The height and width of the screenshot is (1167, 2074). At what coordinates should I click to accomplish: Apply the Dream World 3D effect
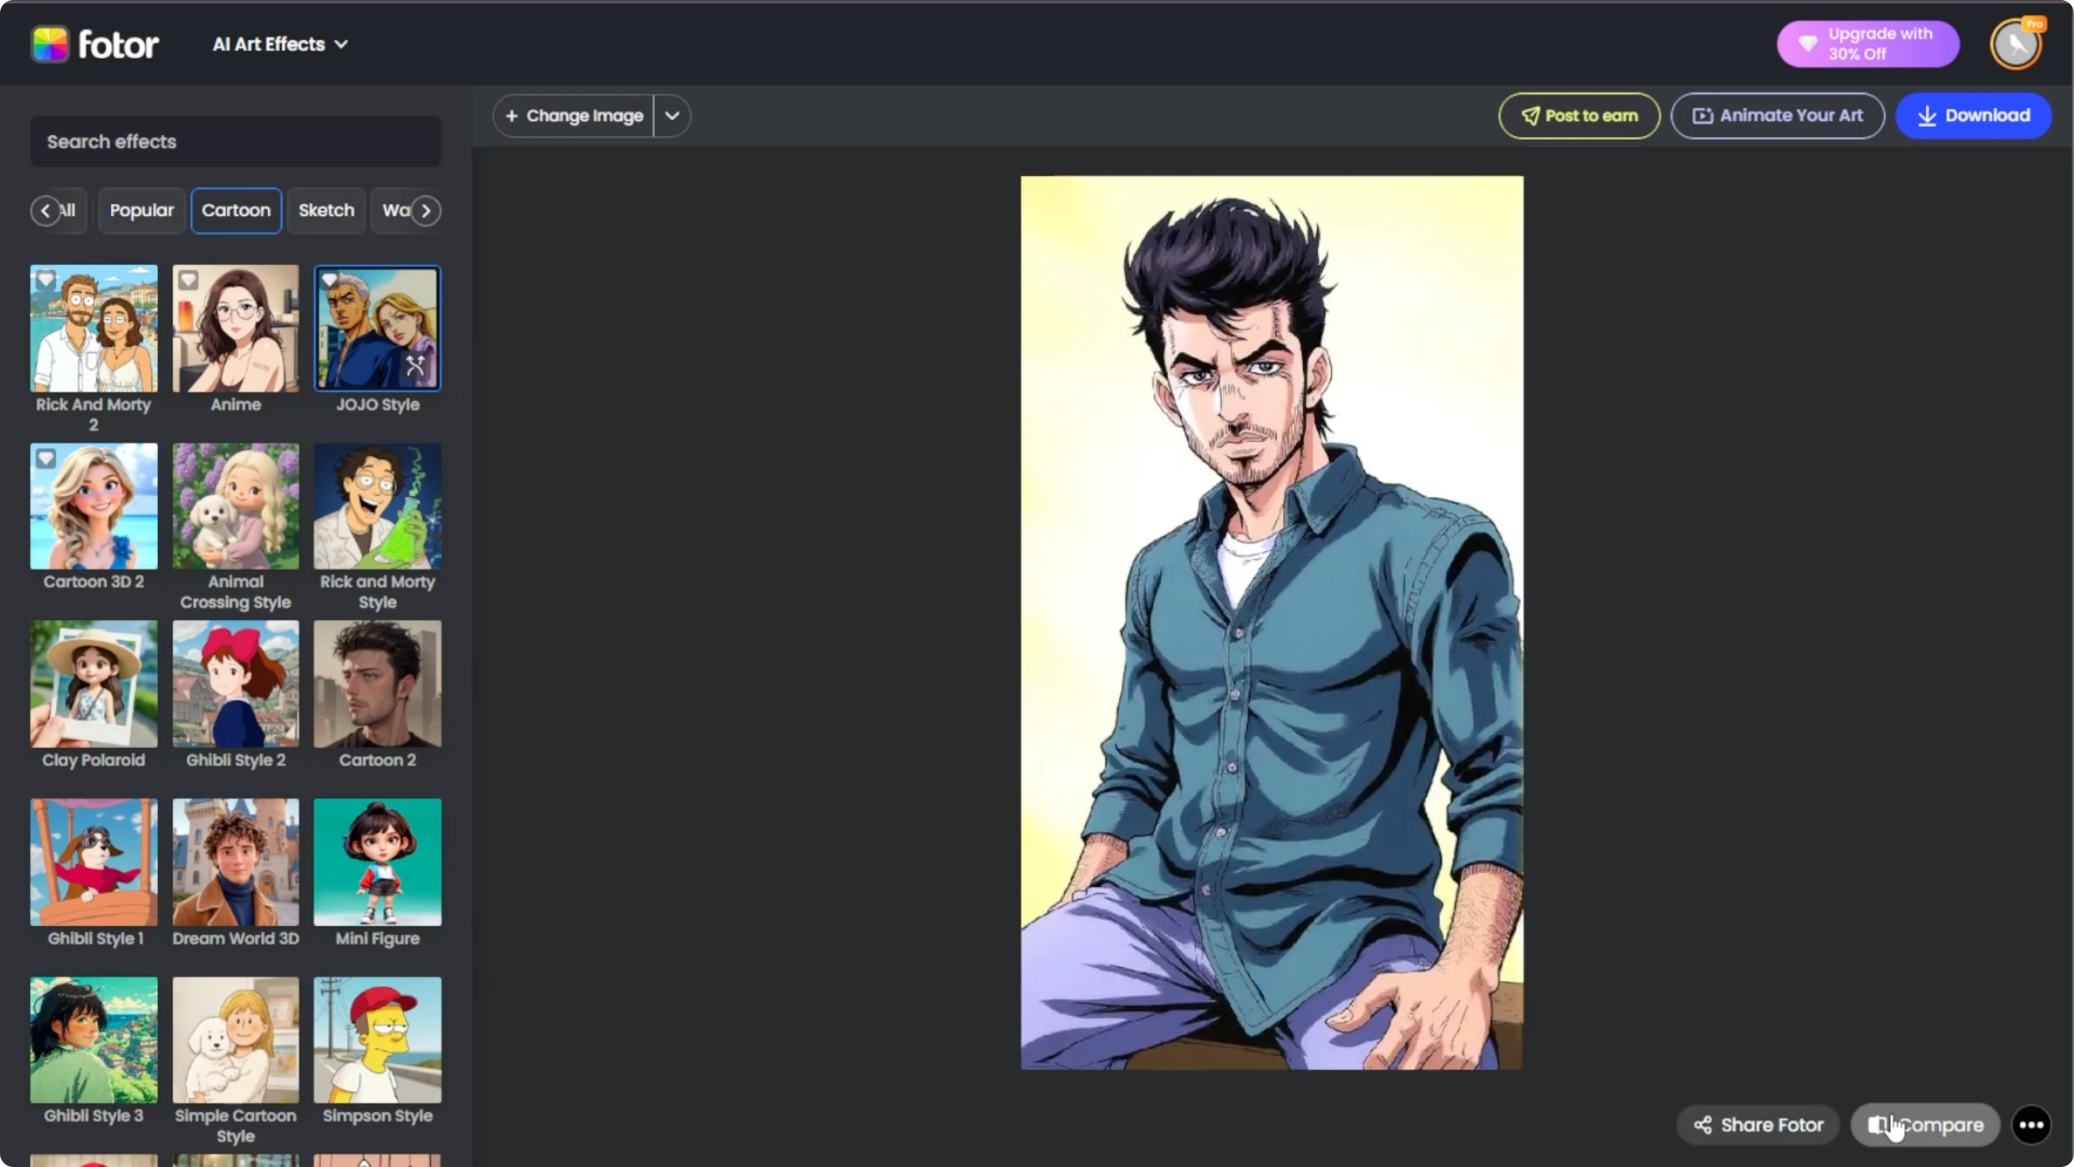coord(236,863)
